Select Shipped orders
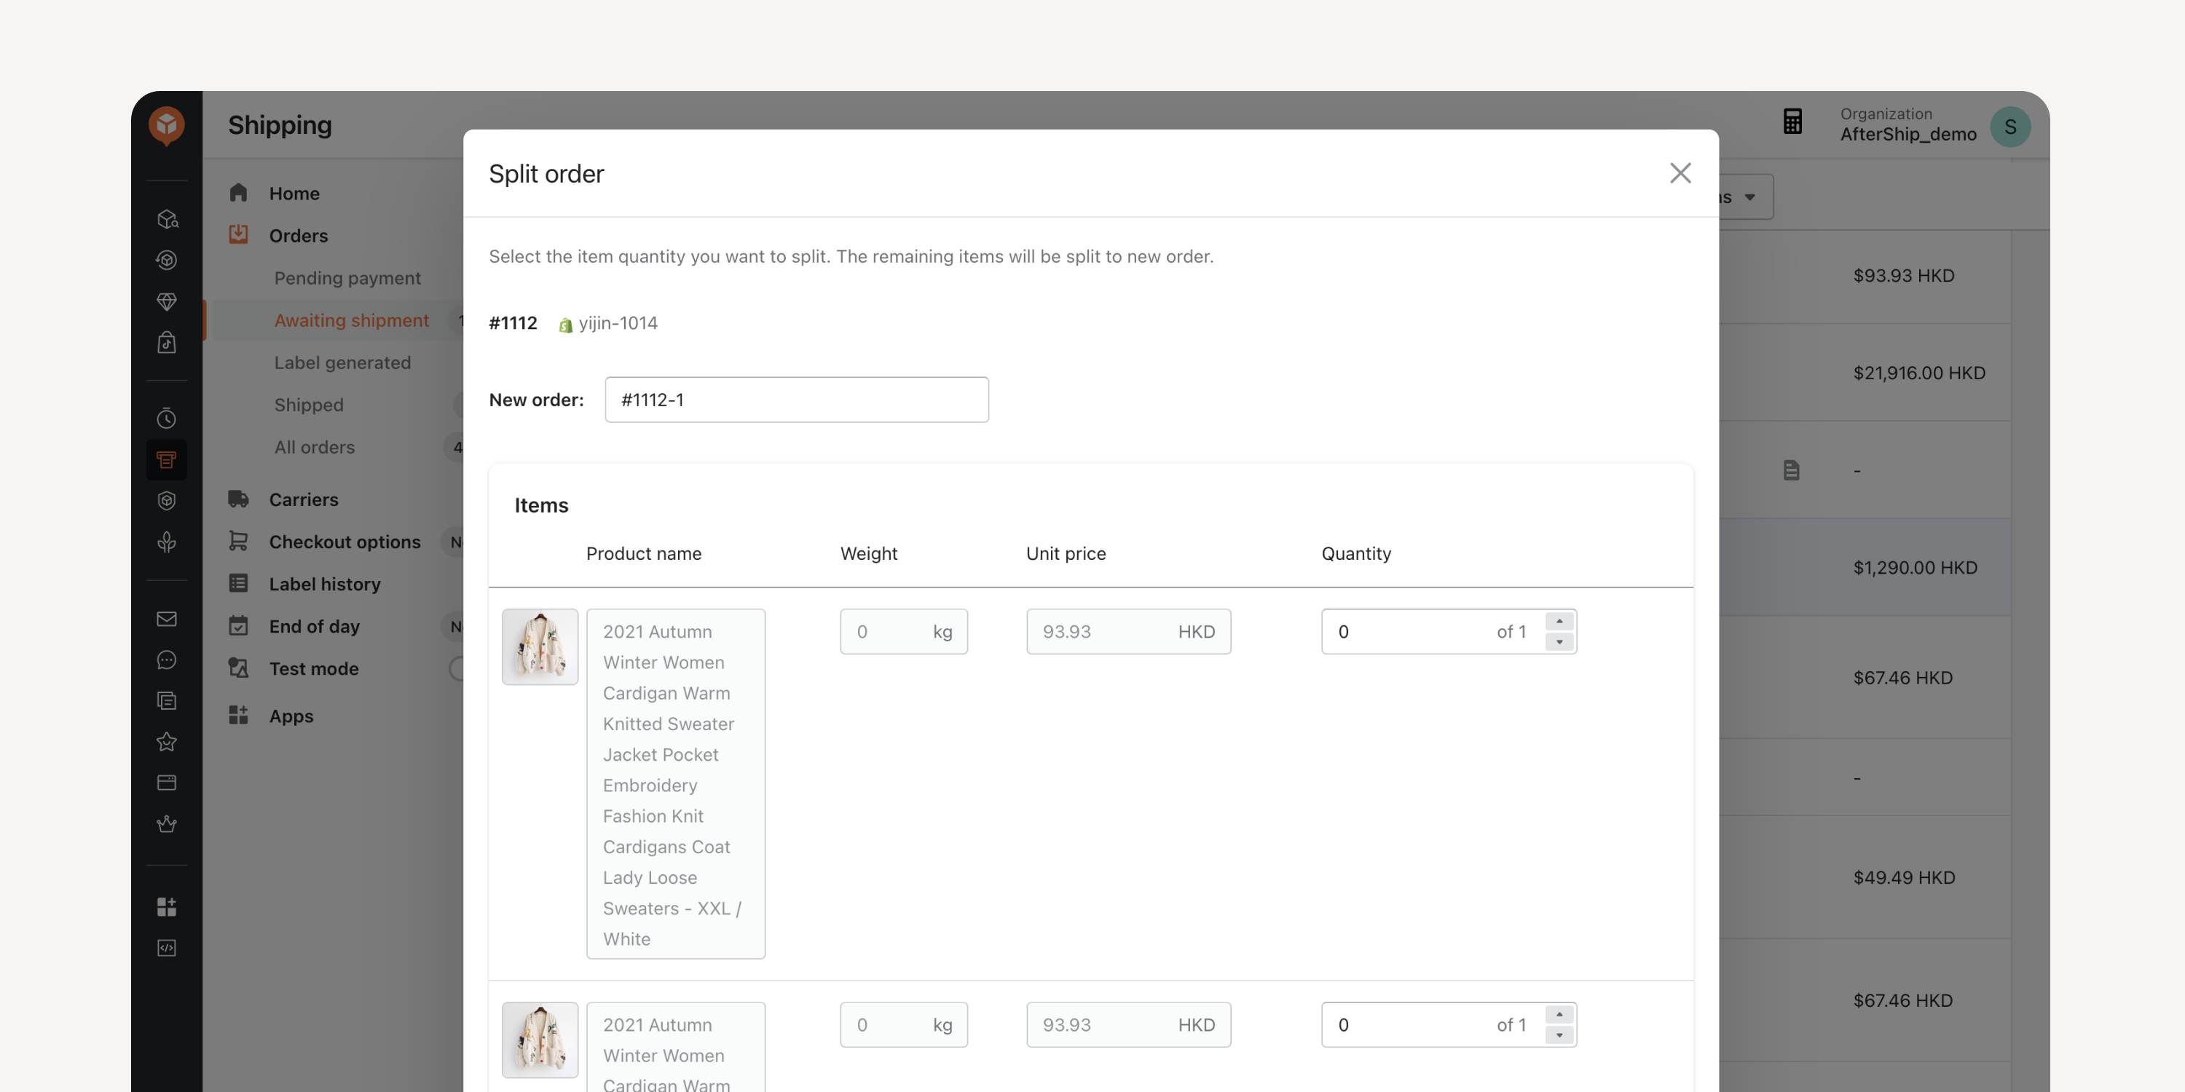 [x=308, y=405]
